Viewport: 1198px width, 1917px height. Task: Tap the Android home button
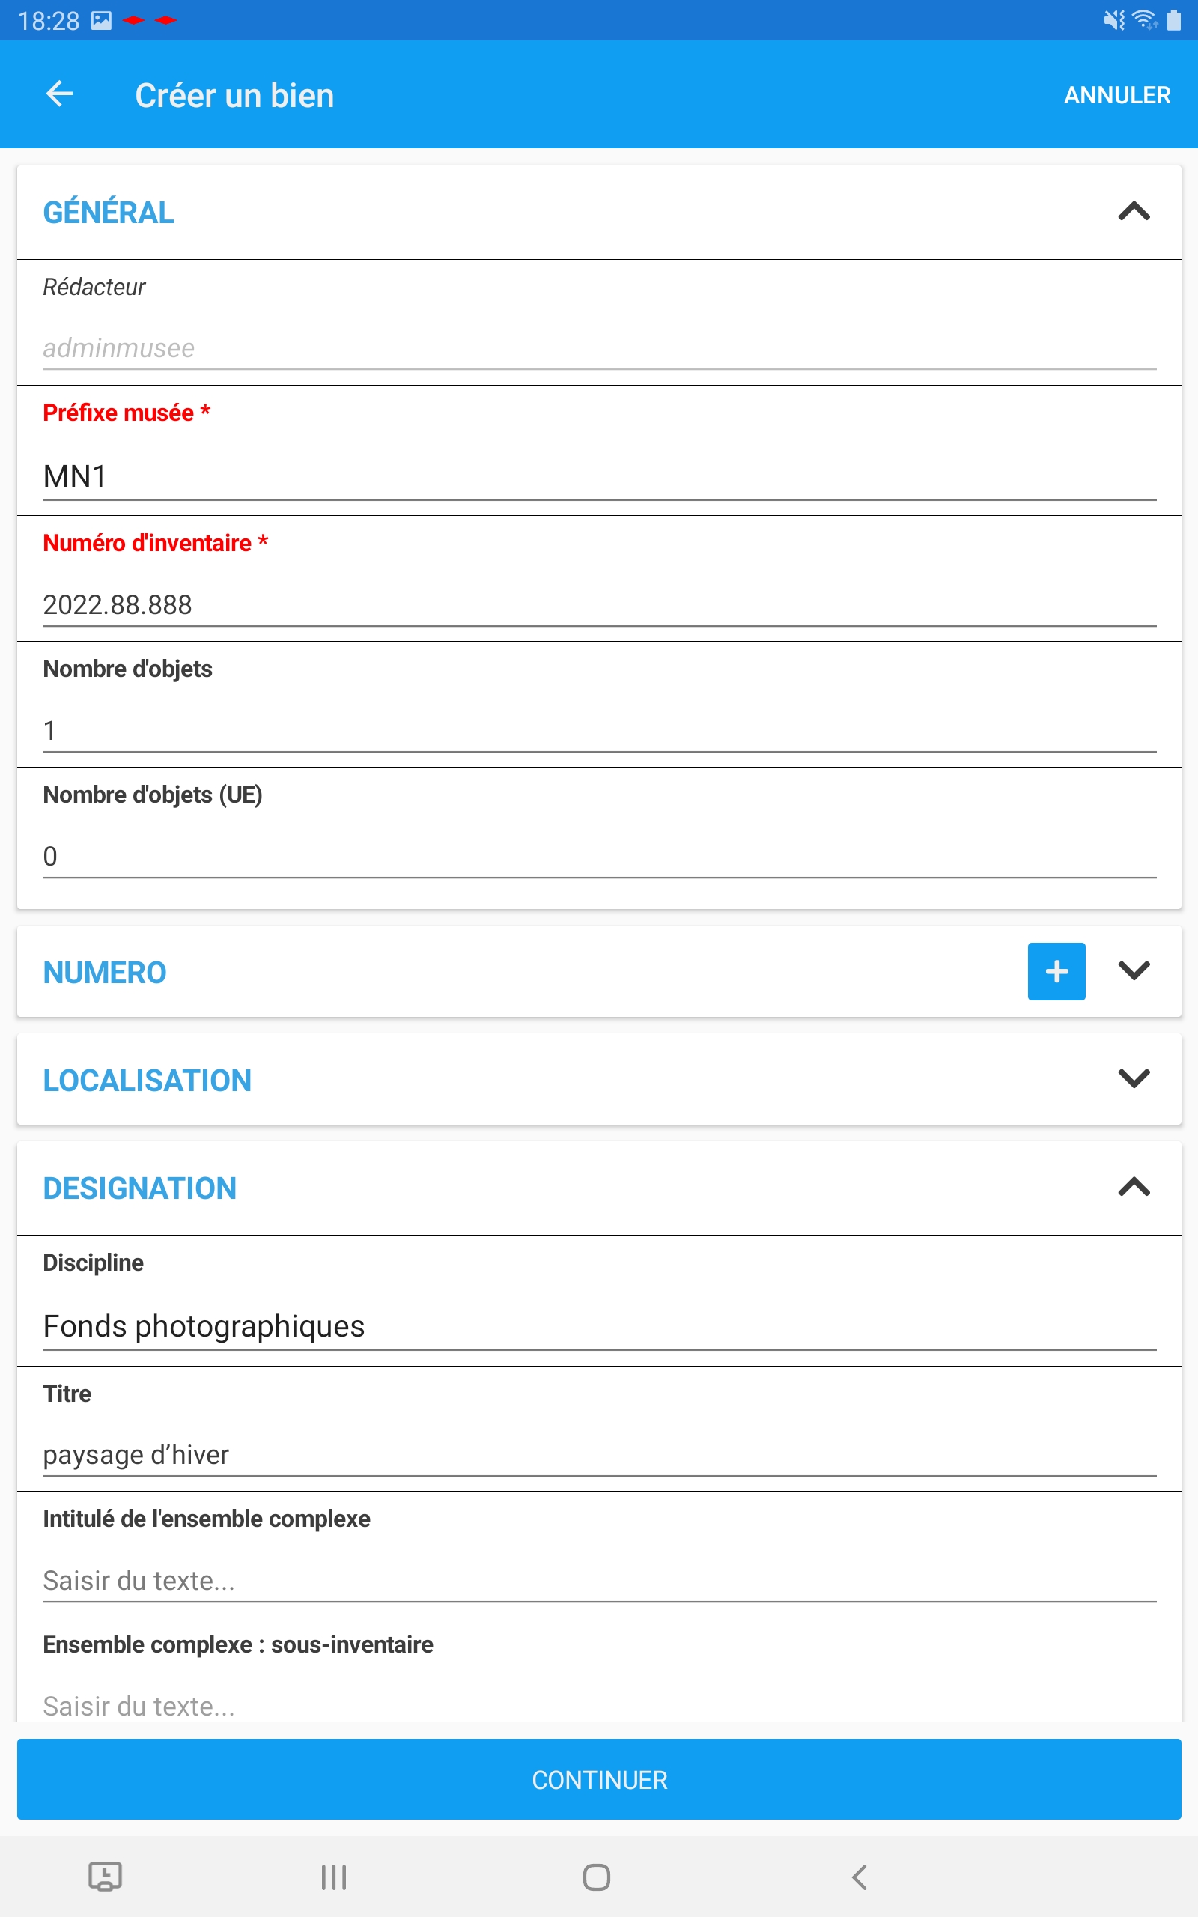click(x=597, y=1877)
